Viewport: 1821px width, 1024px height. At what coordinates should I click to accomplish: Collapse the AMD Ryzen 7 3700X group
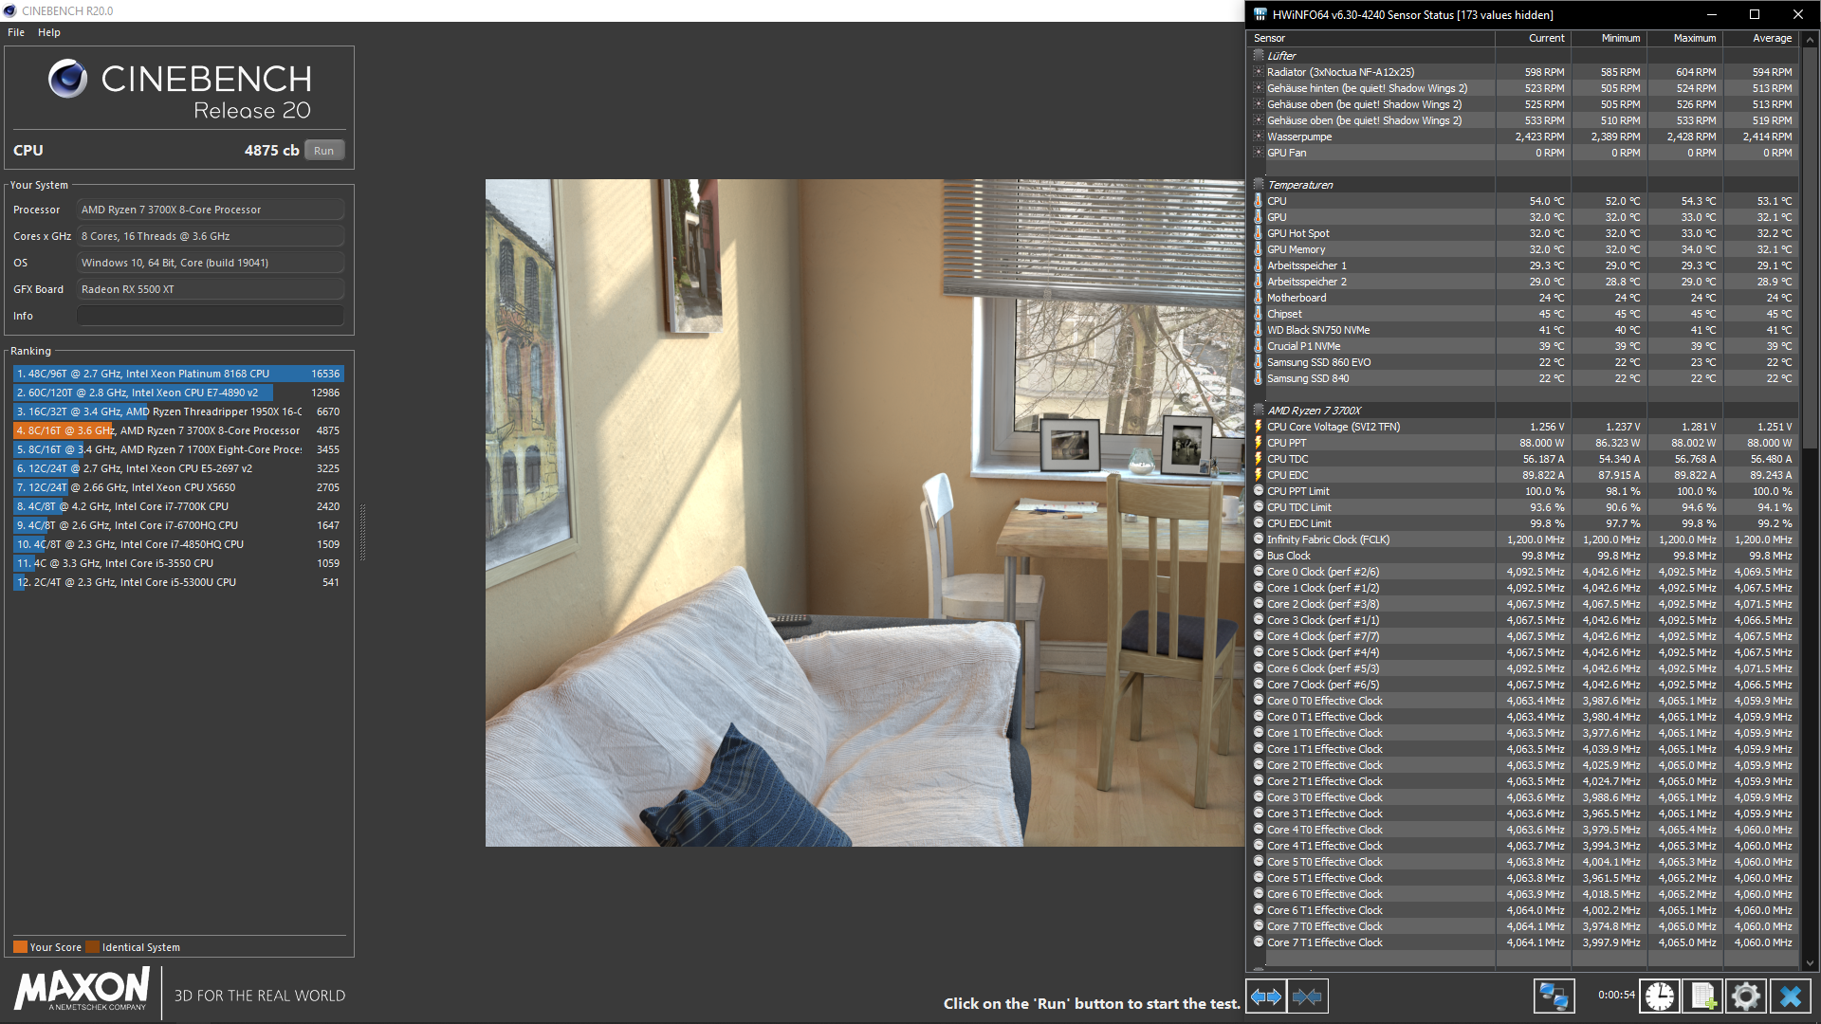coord(1259,411)
